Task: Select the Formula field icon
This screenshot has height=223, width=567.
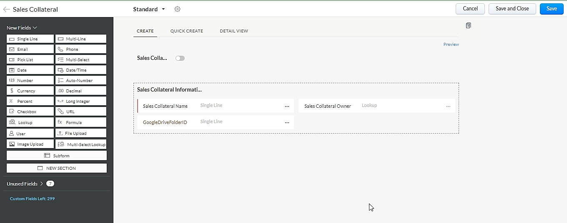Action: (60, 122)
